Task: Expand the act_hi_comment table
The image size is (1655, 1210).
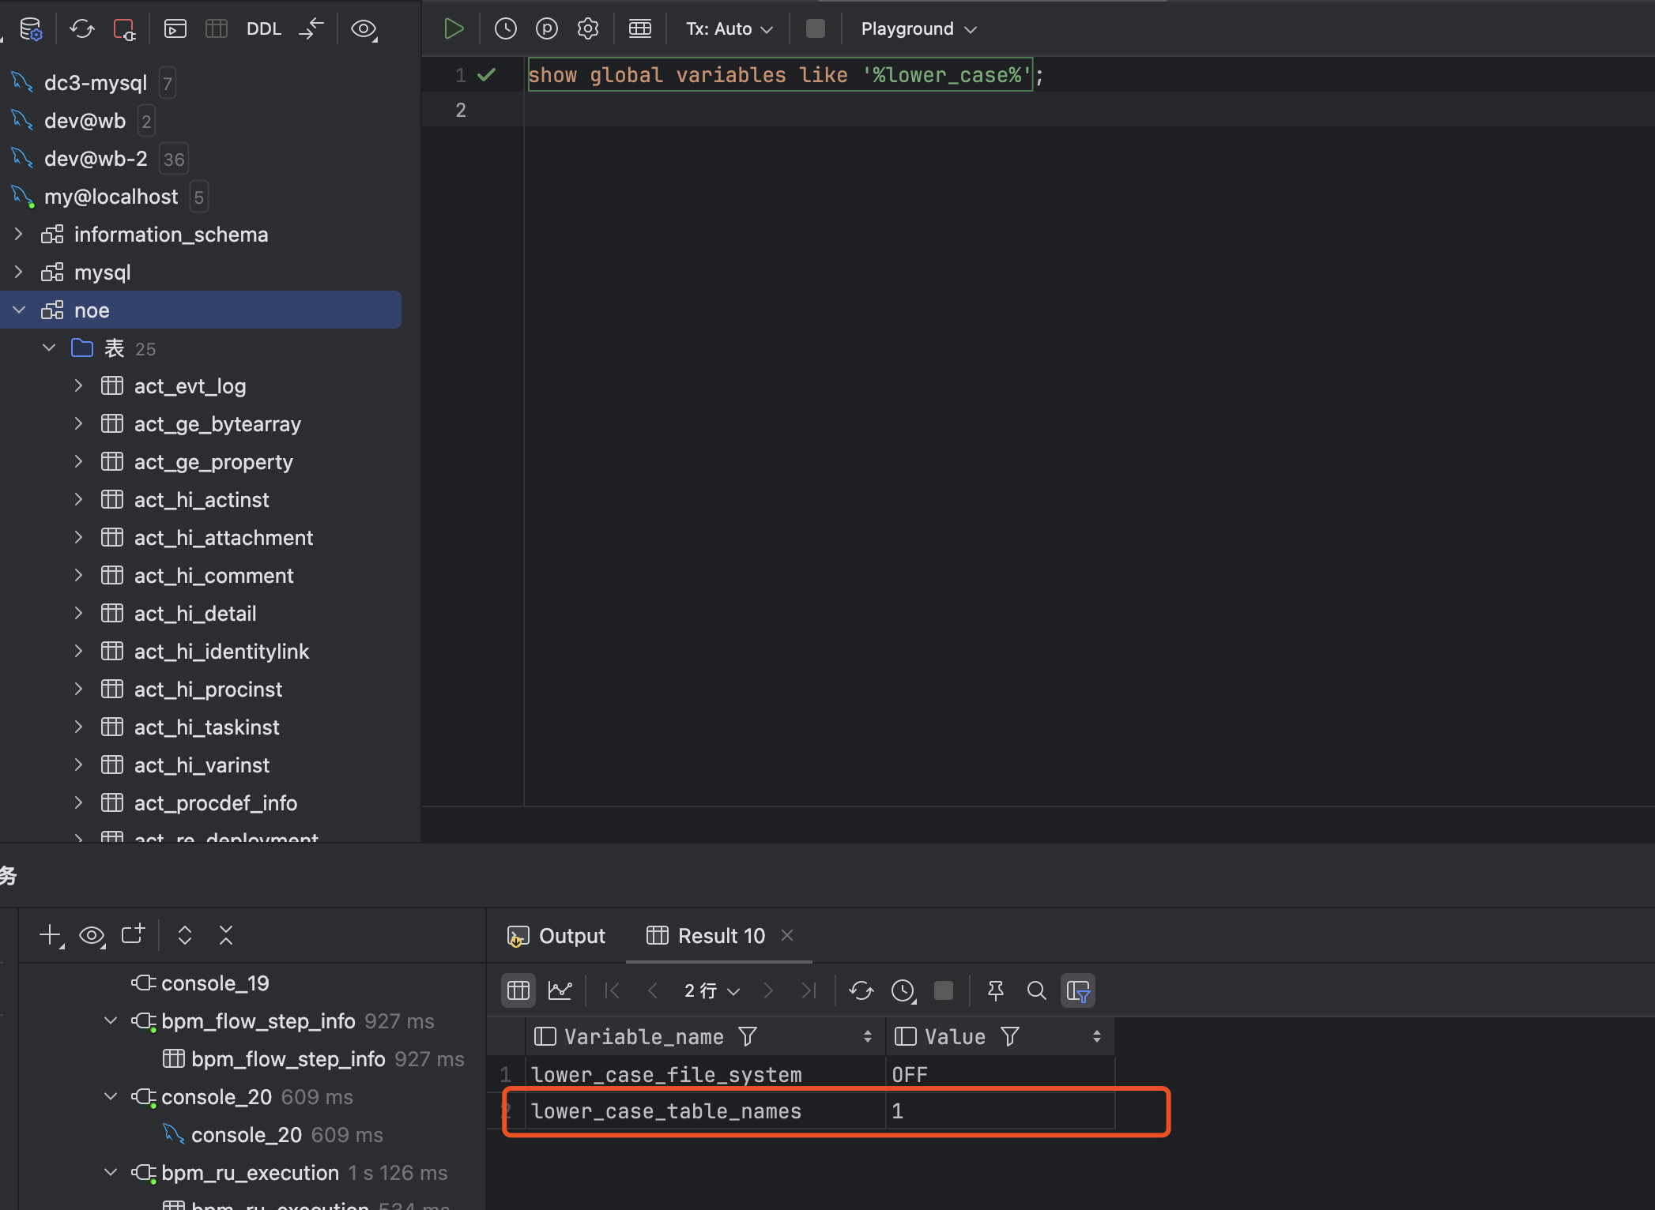Action: (78, 576)
